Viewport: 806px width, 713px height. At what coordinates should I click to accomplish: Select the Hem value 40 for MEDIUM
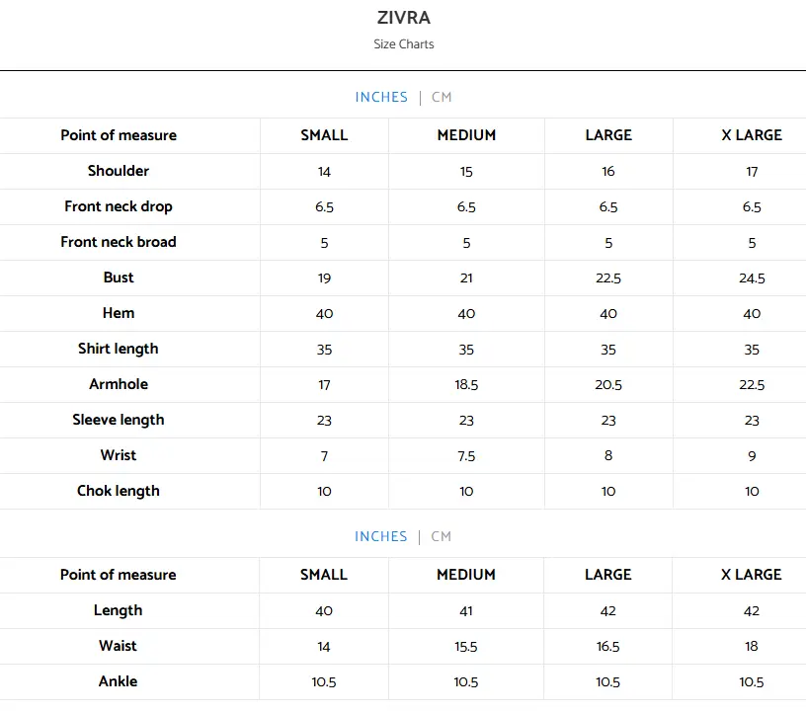466,313
